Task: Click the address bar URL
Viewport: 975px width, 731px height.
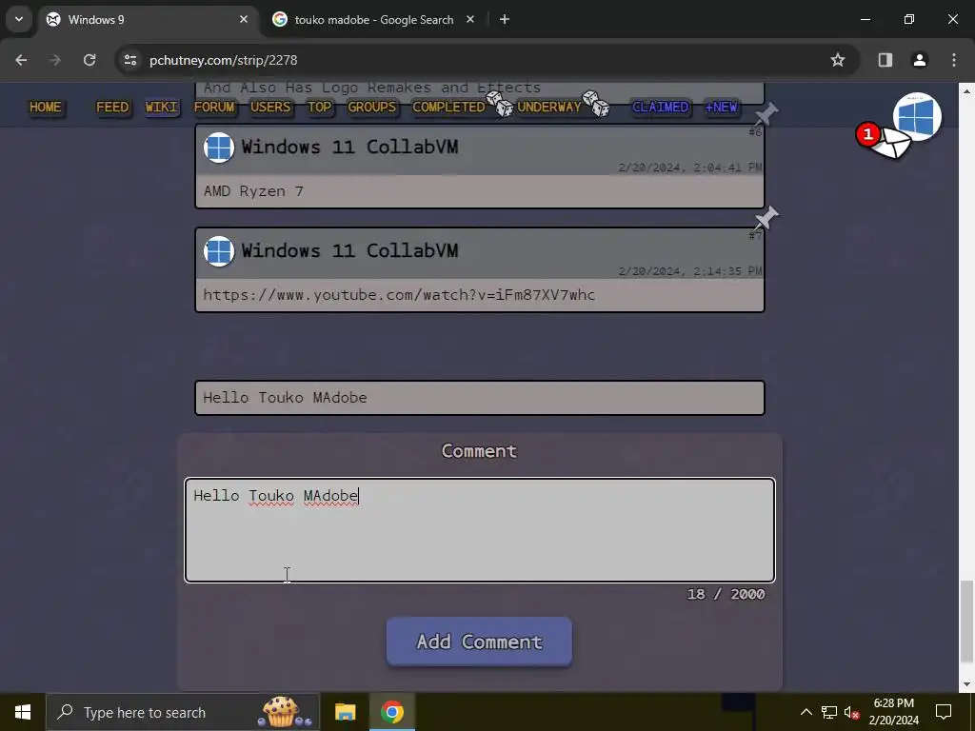Action: pyautogui.click(x=223, y=60)
